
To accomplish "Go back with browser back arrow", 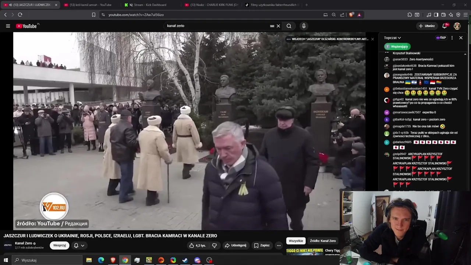I will [x=5, y=15].
